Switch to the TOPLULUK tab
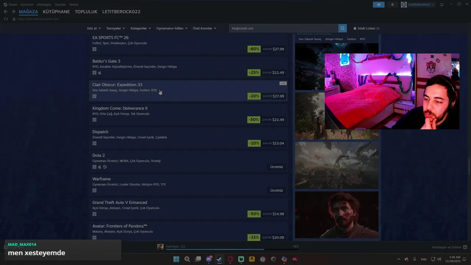This screenshot has height=265, width=471. coord(86,12)
